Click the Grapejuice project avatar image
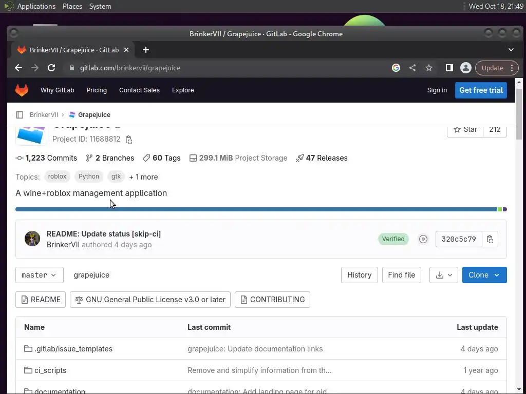526x394 pixels. (x=31, y=135)
